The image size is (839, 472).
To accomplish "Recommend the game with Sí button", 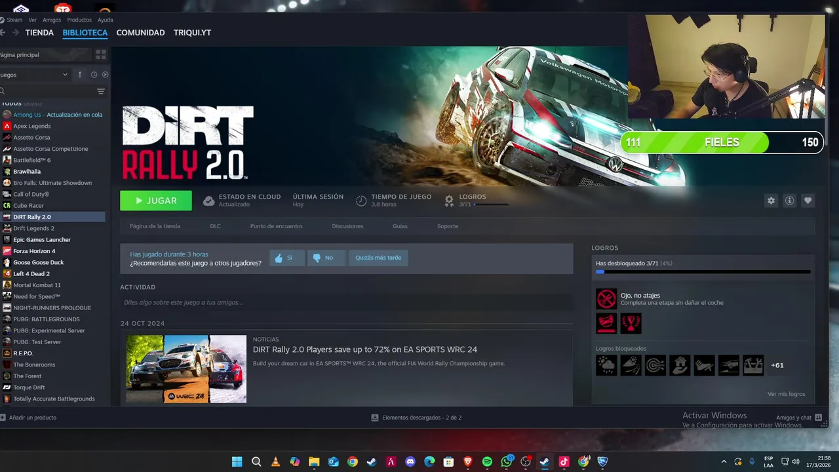I will pyautogui.click(x=287, y=258).
